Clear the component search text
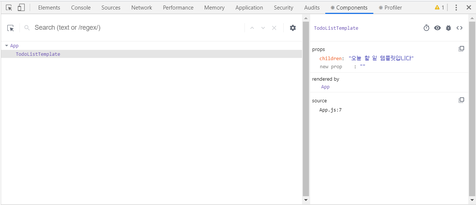Image resolution: width=476 pixels, height=205 pixels. pyautogui.click(x=274, y=28)
